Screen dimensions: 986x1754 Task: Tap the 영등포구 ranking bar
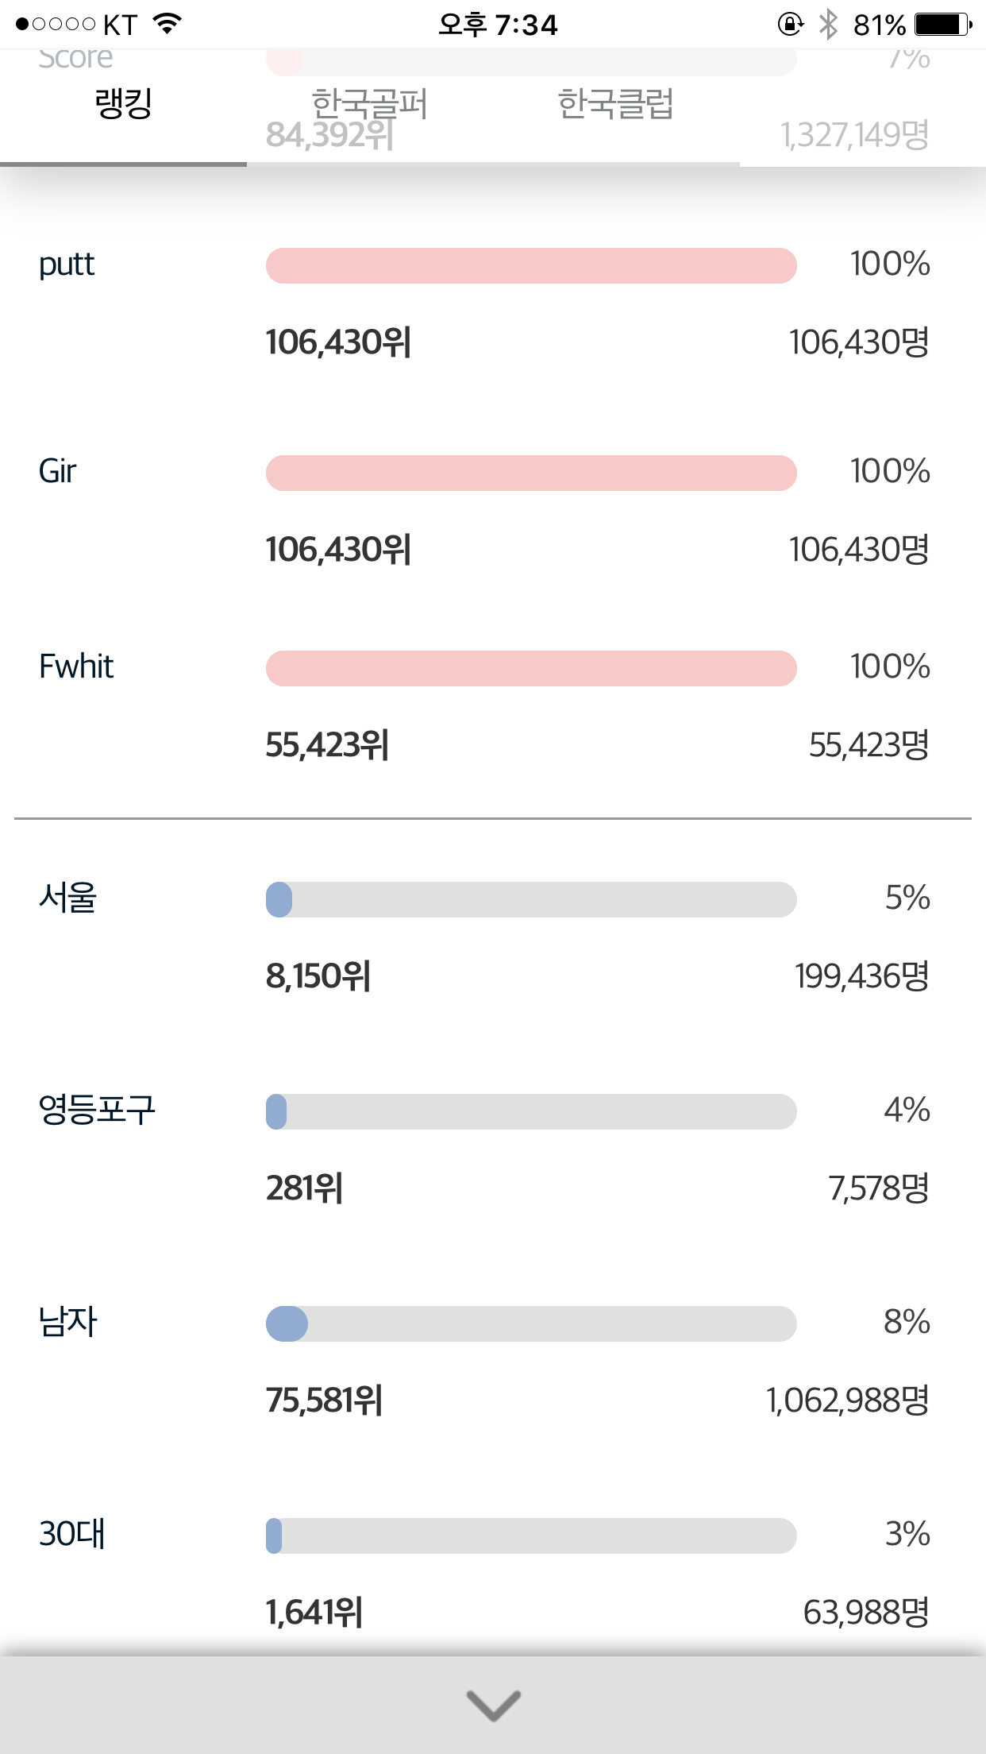[530, 1111]
